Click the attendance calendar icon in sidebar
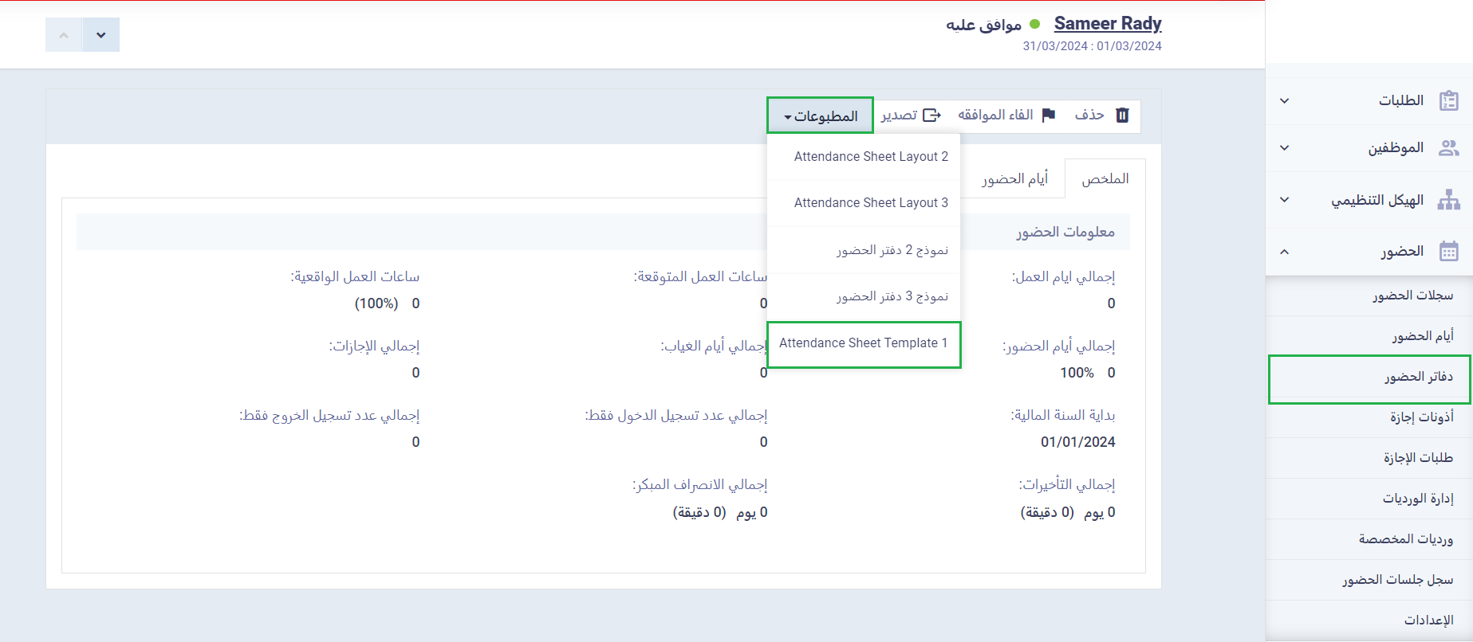This screenshot has height=642, width=1473. click(x=1448, y=252)
